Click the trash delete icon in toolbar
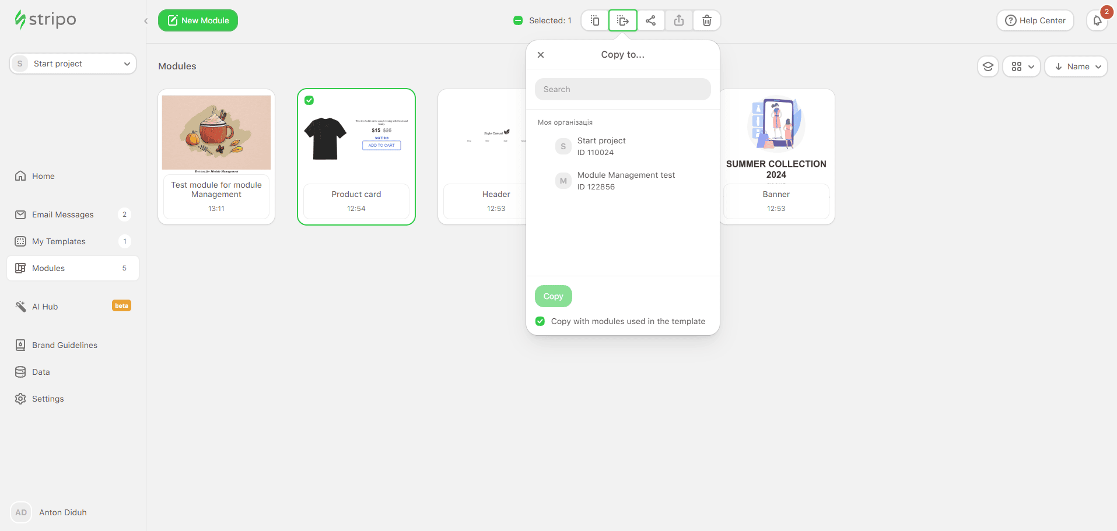1117x531 pixels. (706, 20)
